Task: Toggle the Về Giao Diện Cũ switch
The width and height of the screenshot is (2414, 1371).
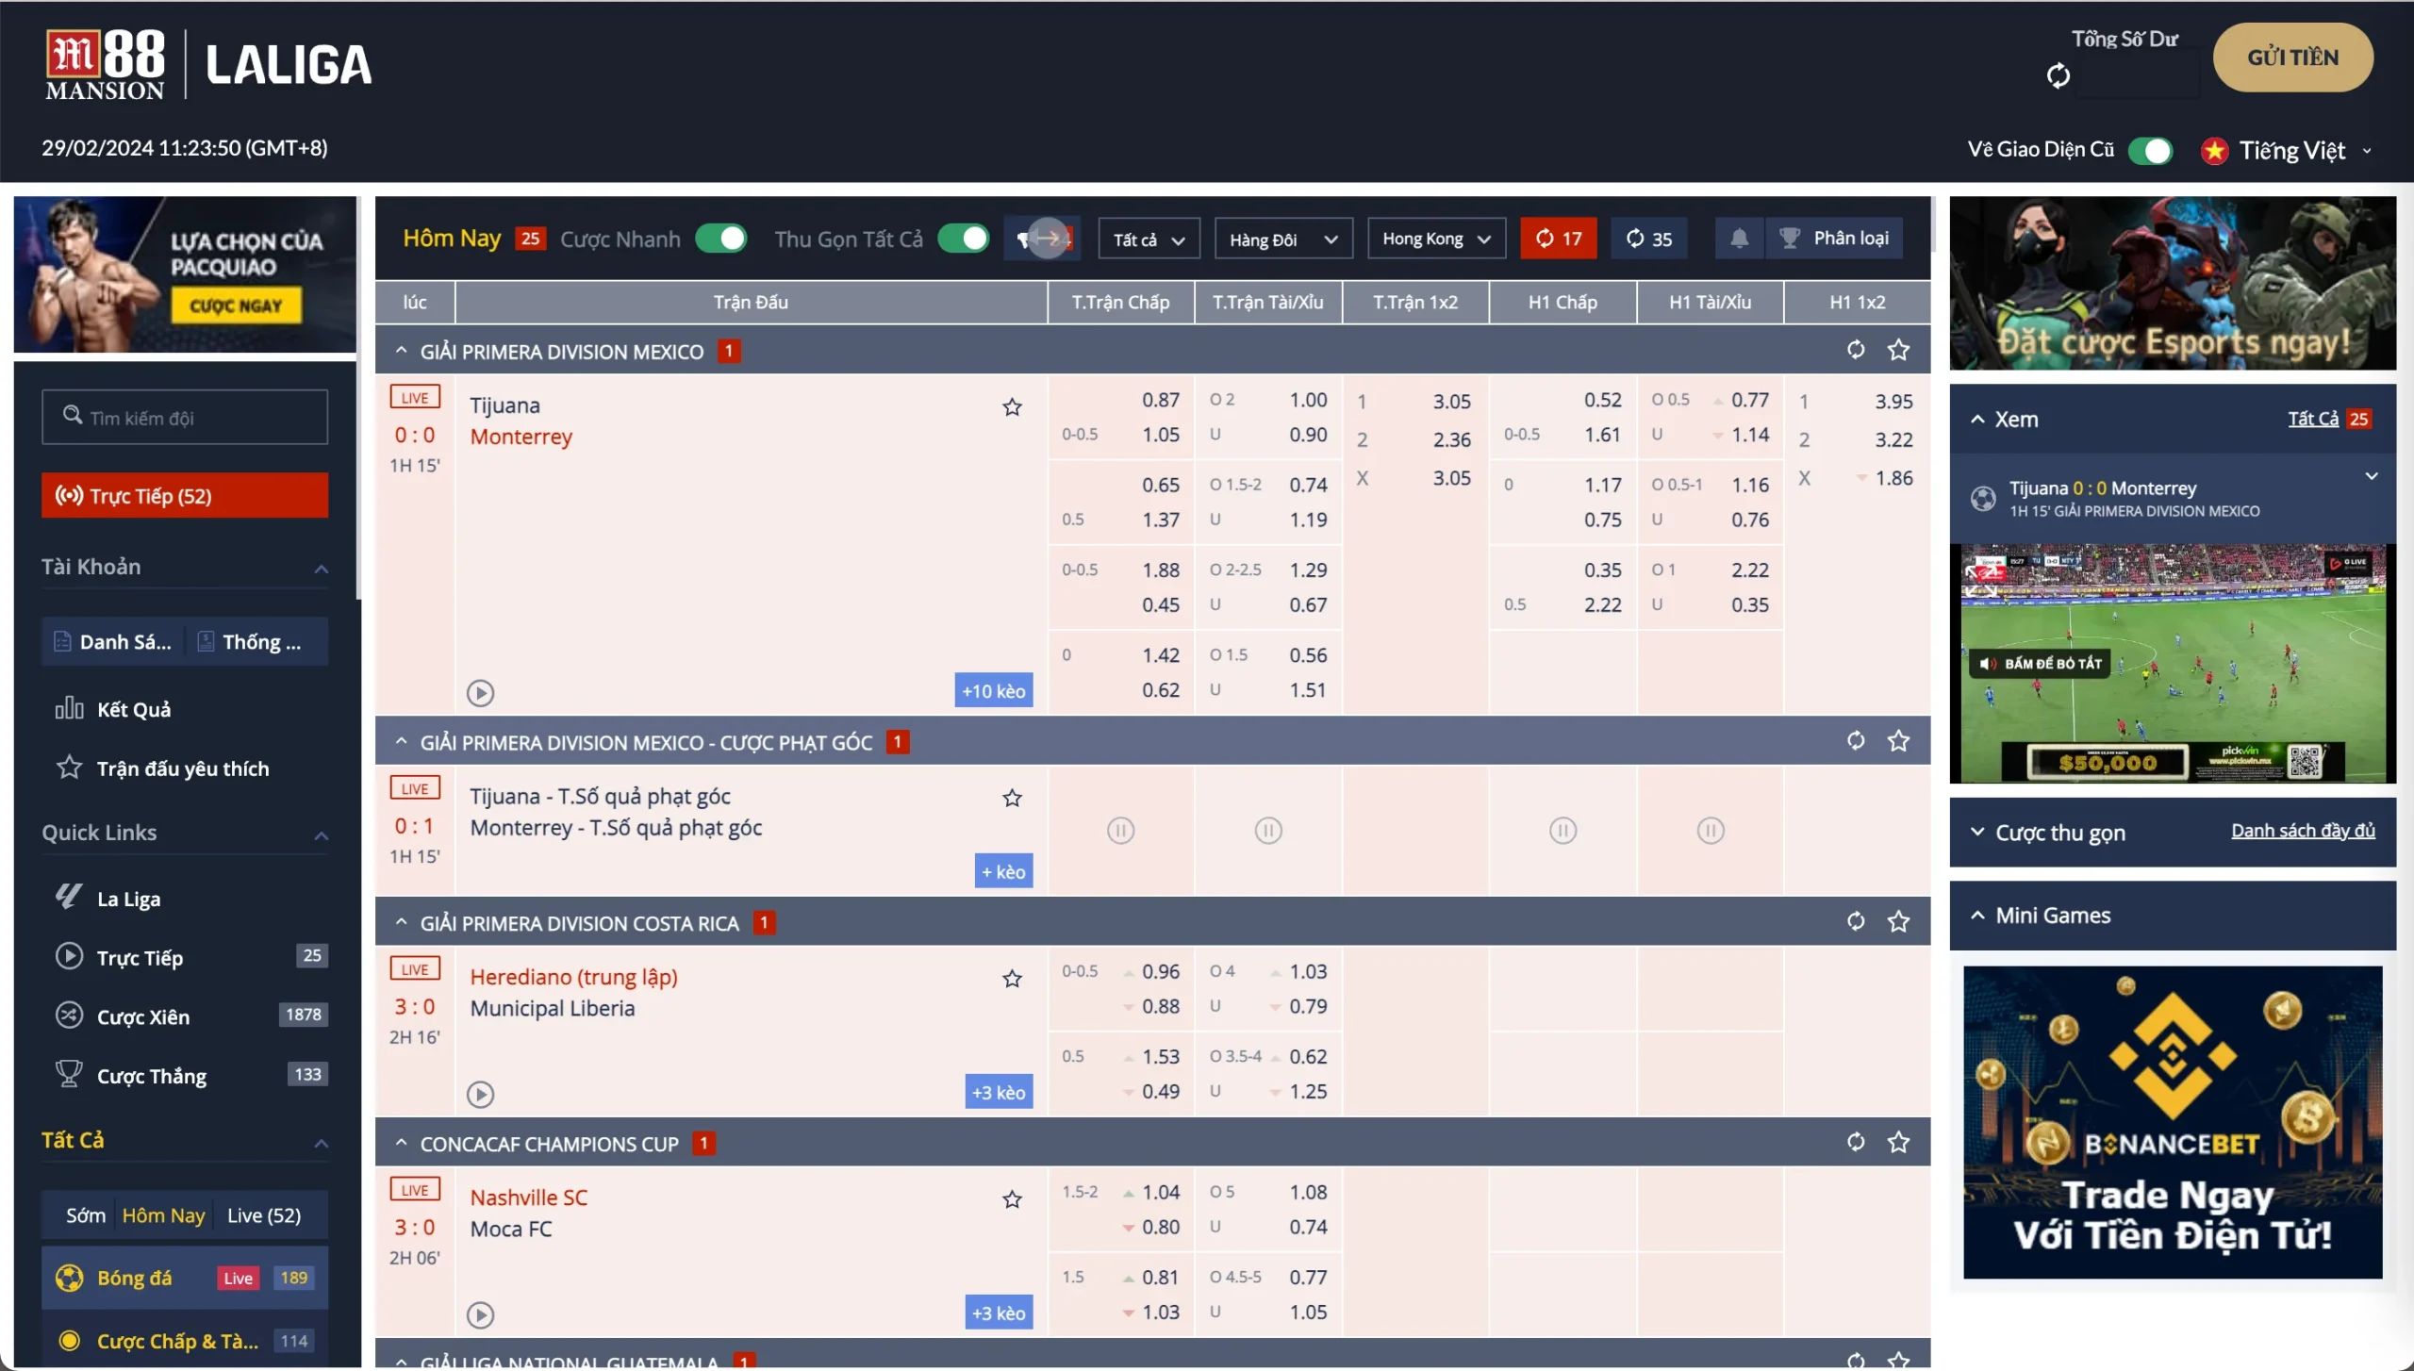Action: click(x=2151, y=151)
